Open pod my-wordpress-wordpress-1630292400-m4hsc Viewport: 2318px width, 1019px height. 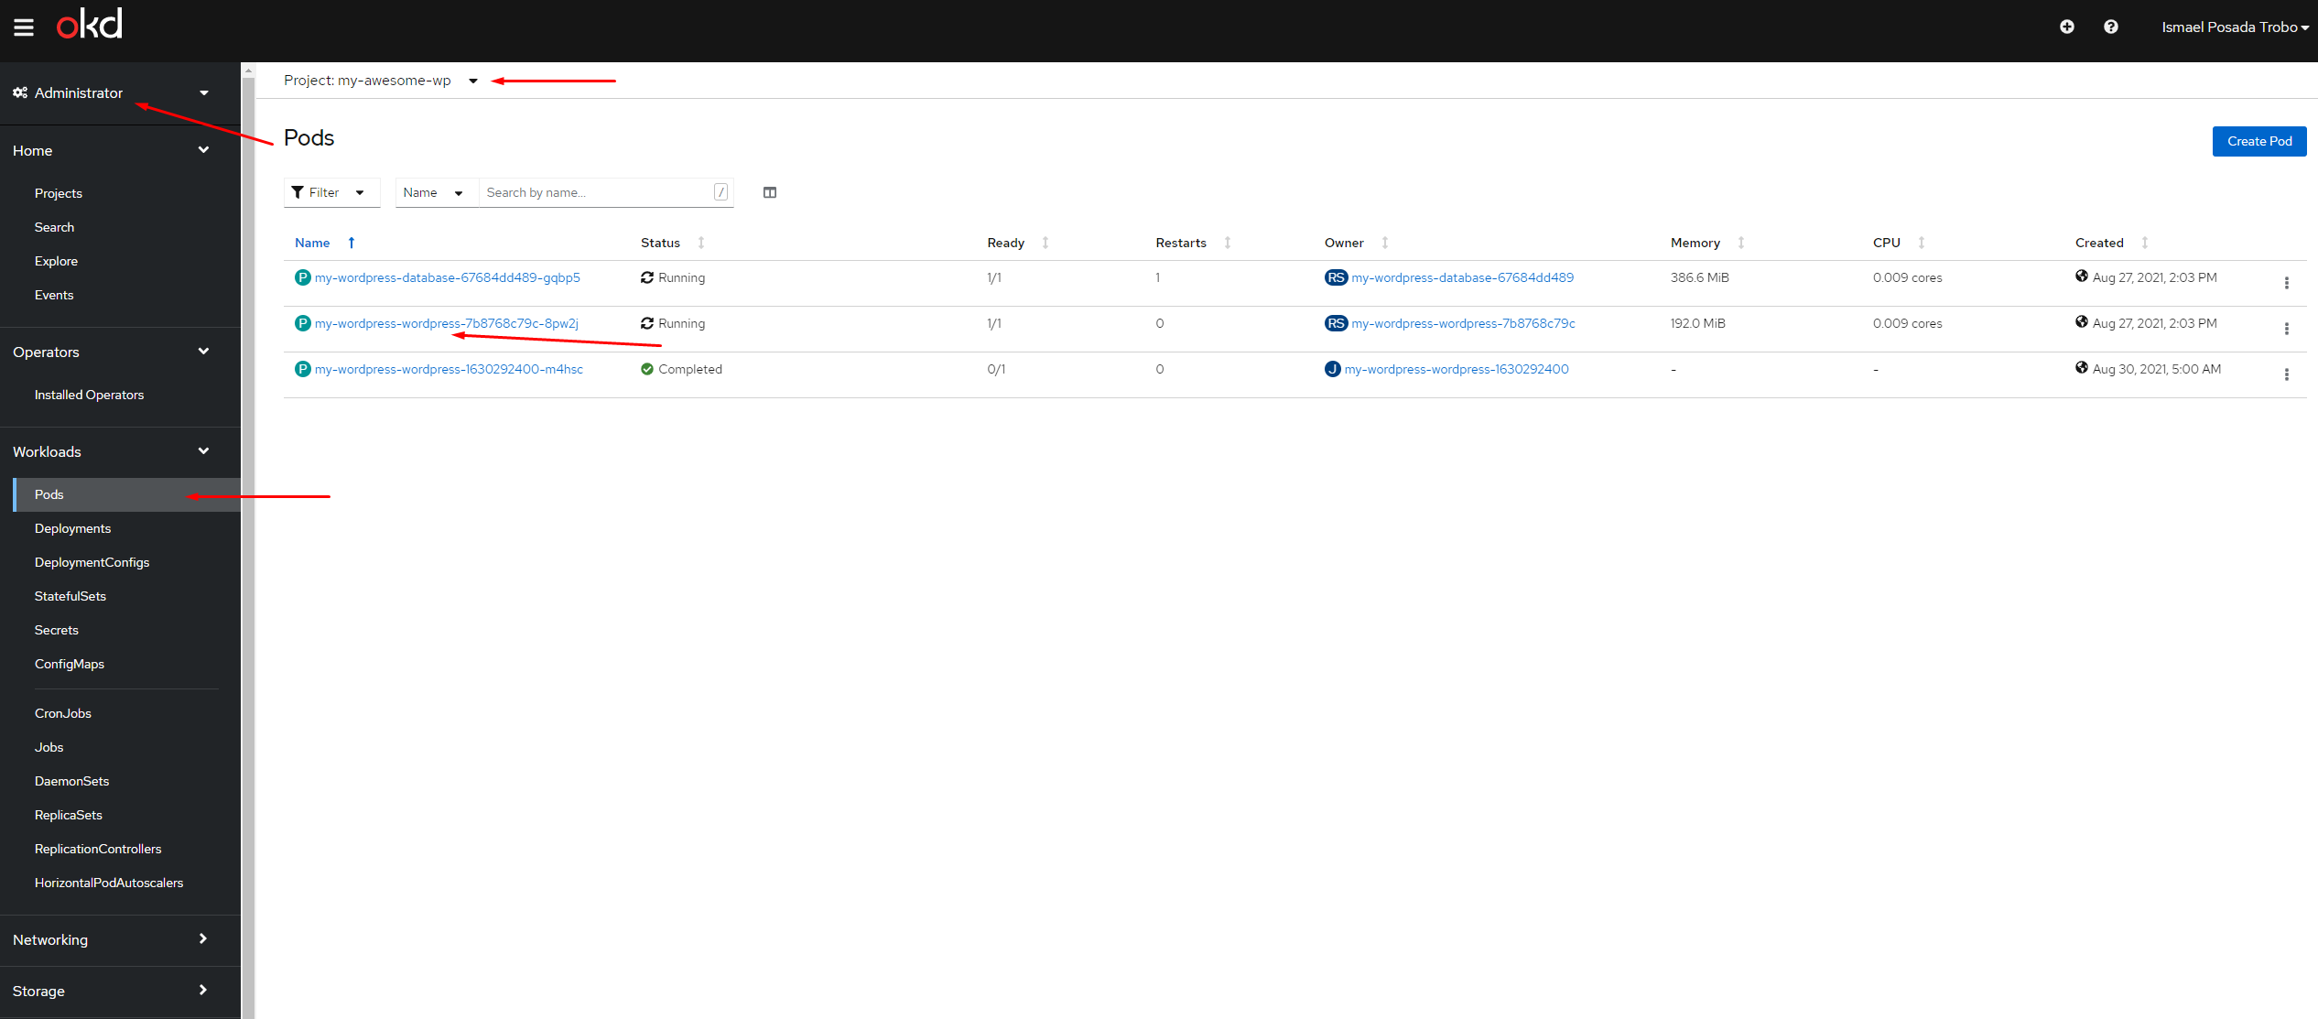point(449,369)
